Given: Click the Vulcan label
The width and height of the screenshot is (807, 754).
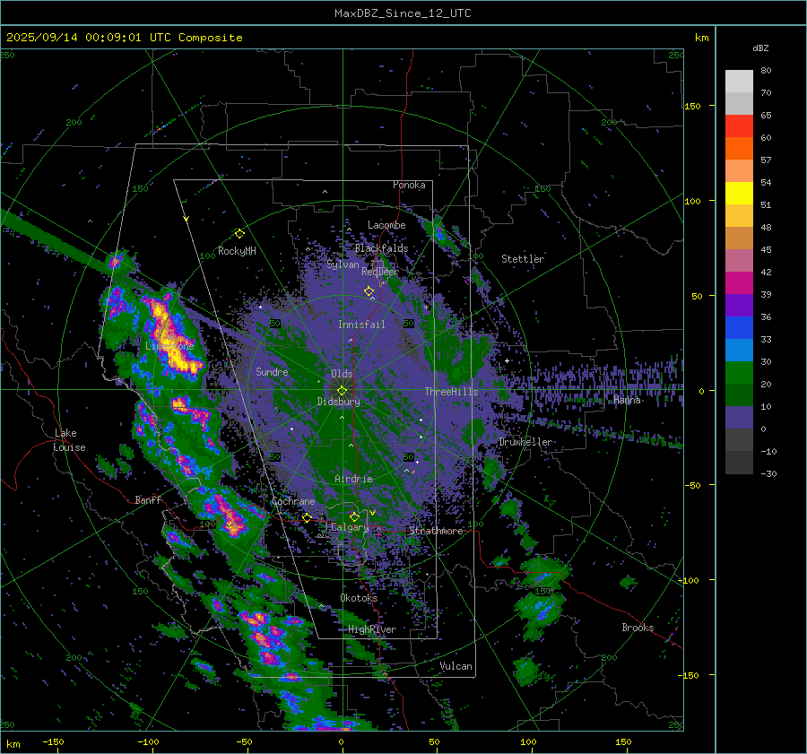Looking at the screenshot, I should pos(456,666).
